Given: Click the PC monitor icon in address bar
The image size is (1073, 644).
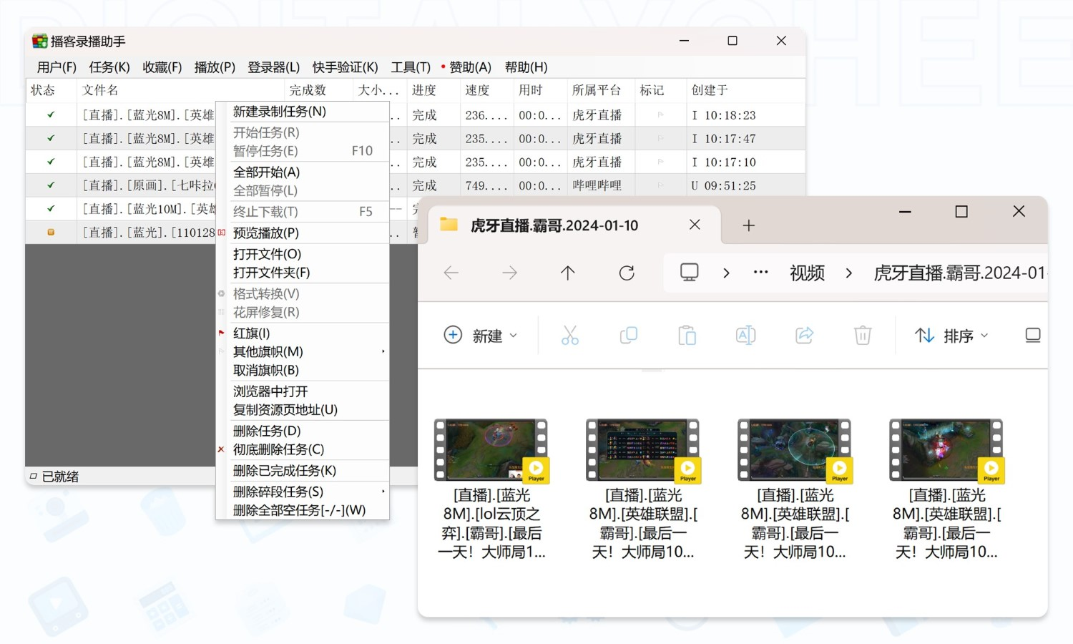Looking at the screenshot, I should pyautogui.click(x=690, y=273).
